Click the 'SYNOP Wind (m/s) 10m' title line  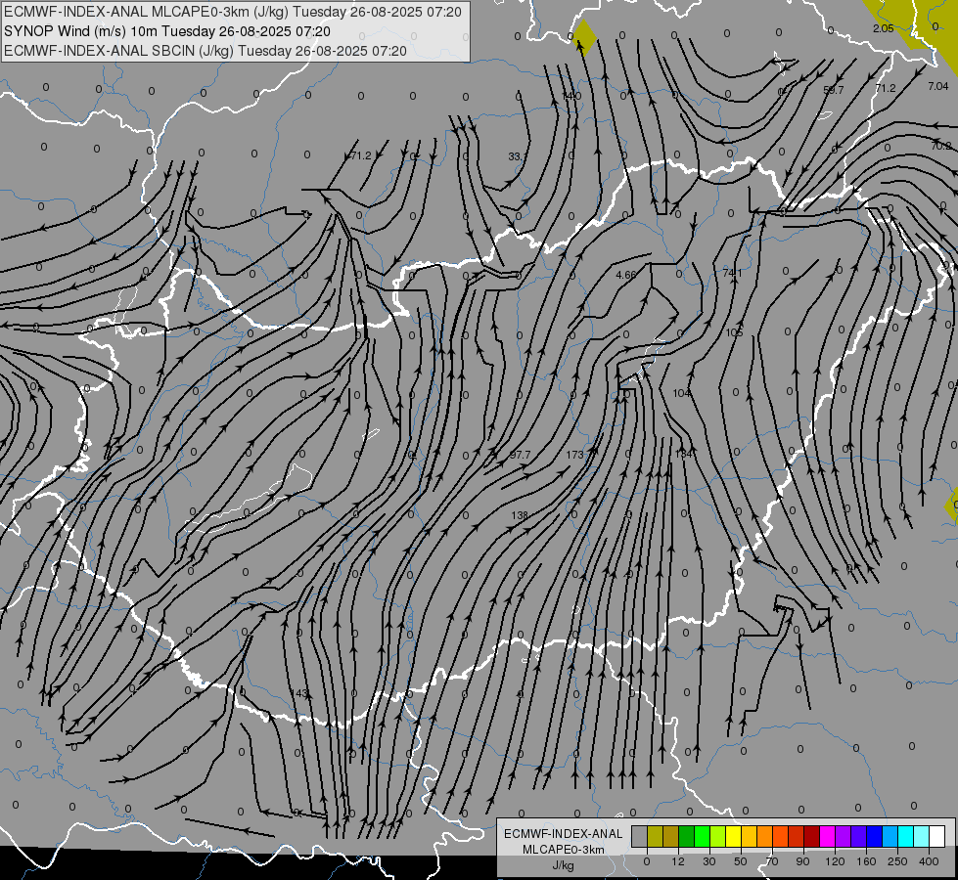click(x=166, y=31)
